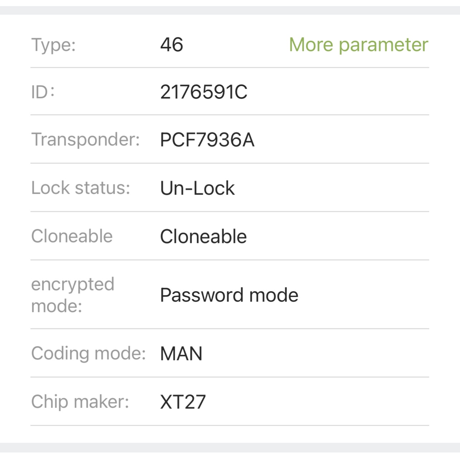Click the gray band below Chip maker row
This screenshot has width=460, height=460.
tap(230, 447)
